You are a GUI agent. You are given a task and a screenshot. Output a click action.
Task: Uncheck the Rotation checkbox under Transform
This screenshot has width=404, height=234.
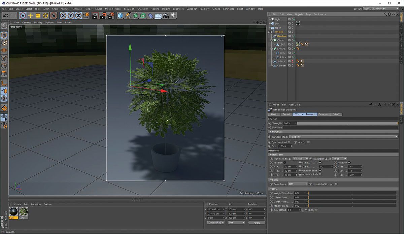[349, 163]
